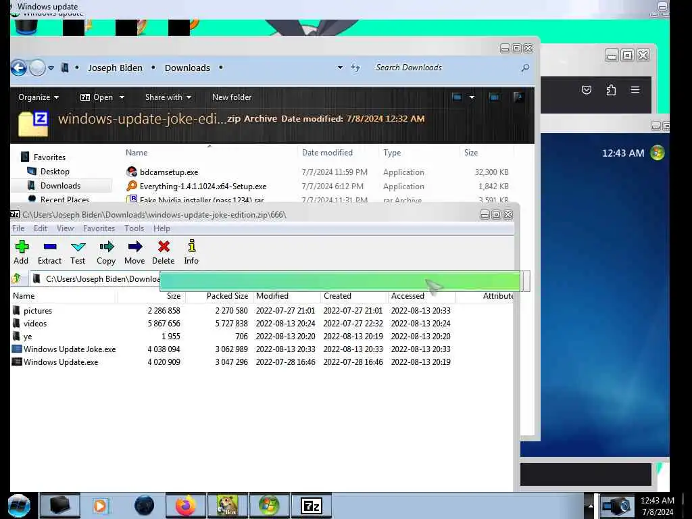Image resolution: width=692 pixels, height=519 pixels.
Task: Click the Windows Start orb
Action: coord(20,505)
